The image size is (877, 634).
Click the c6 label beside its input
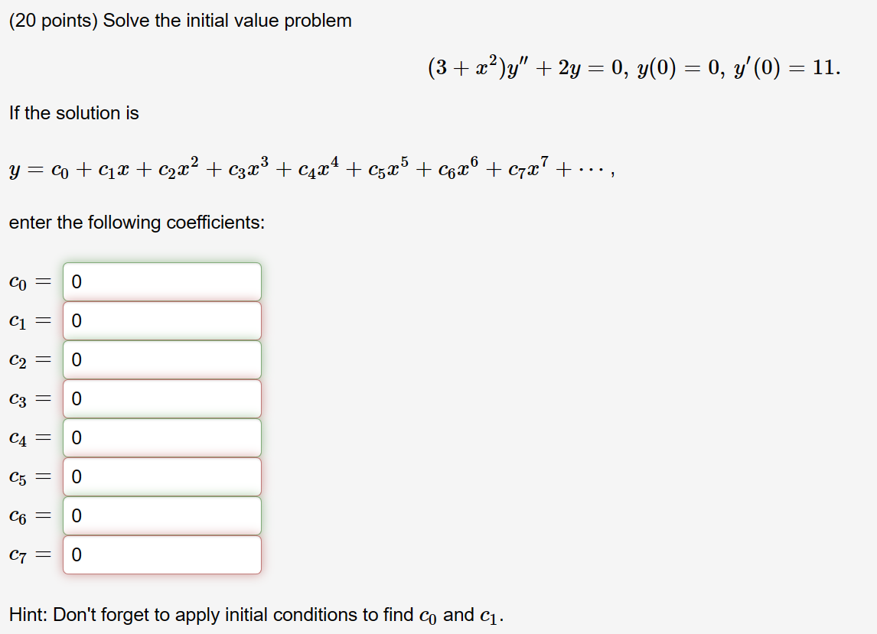click(x=28, y=515)
